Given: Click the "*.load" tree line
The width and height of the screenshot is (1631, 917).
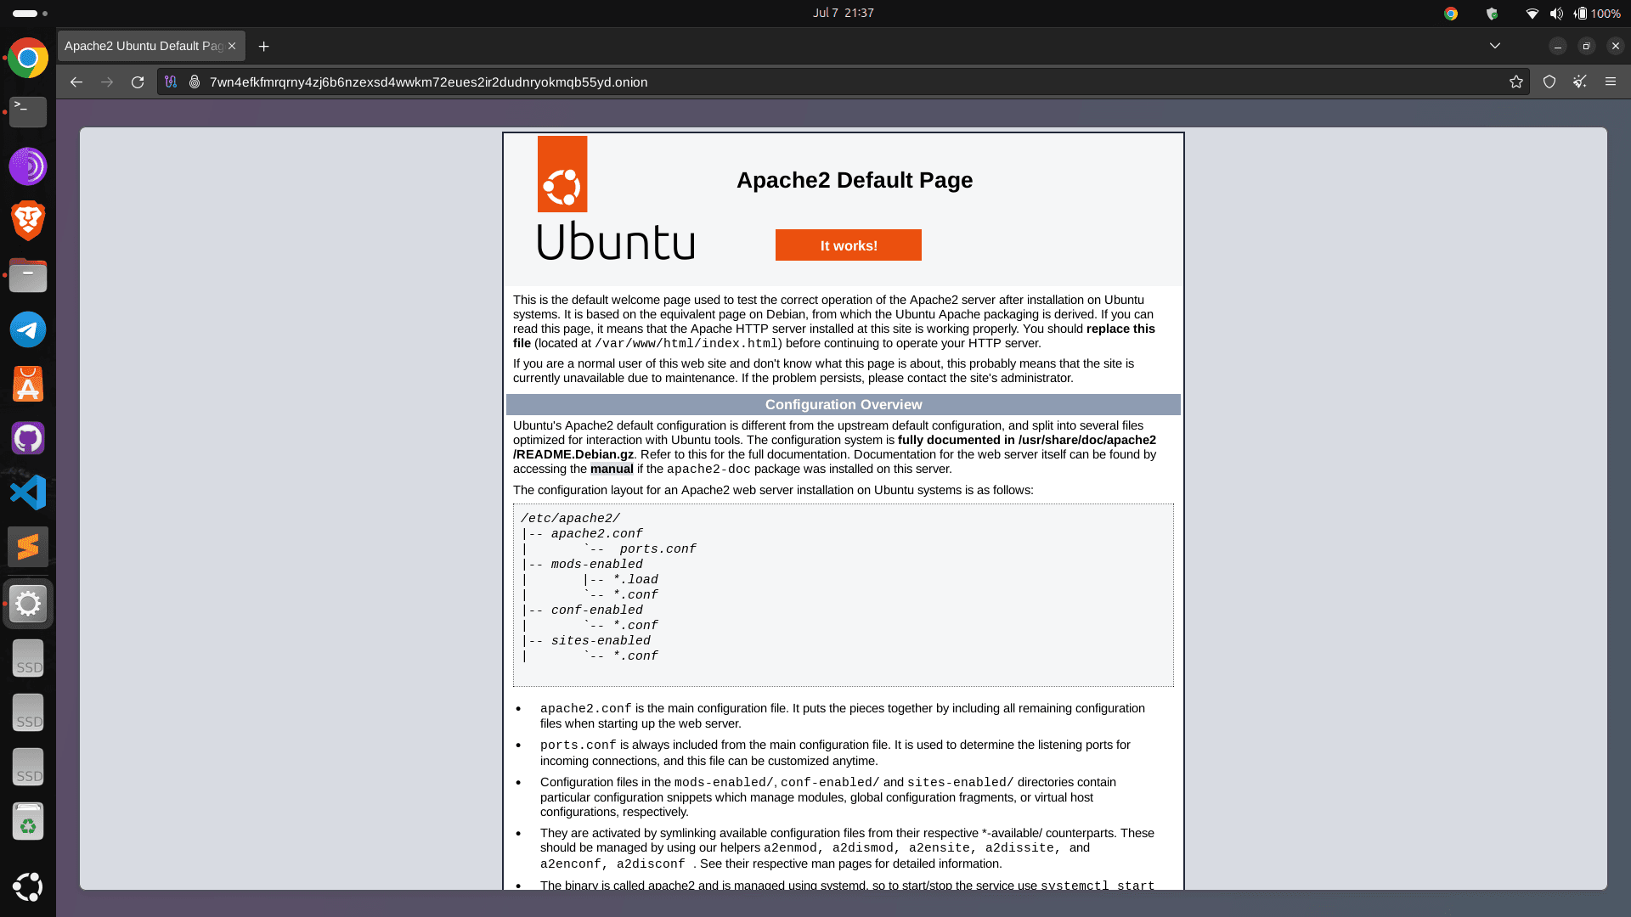Looking at the screenshot, I should tap(636, 579).
